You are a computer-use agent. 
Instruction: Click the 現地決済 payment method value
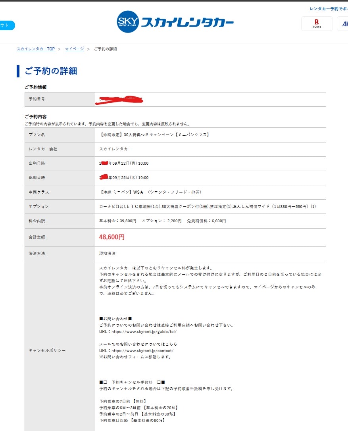pyautogui.click(x=108, y=253)
